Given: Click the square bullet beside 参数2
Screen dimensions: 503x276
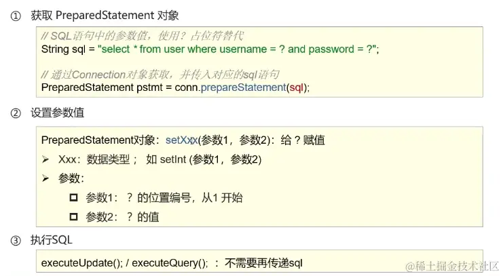Looking at the screenshot, I should tap(74, 217).
